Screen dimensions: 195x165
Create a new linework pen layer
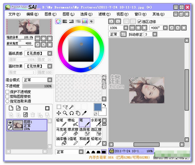[18, 108]
